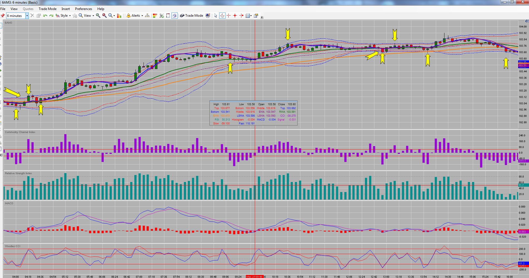Click the 'Relative Strength Index' panel label
The width and height of the screenshot is (529, 278).
[18, 173]
